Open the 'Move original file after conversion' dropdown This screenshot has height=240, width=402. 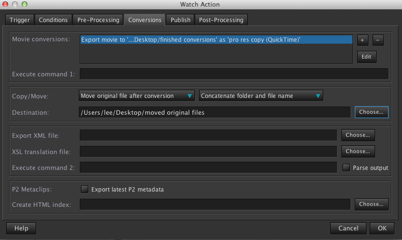(137, 96)
